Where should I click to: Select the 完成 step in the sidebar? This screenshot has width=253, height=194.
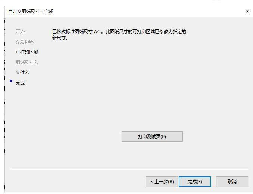point(20,83)
